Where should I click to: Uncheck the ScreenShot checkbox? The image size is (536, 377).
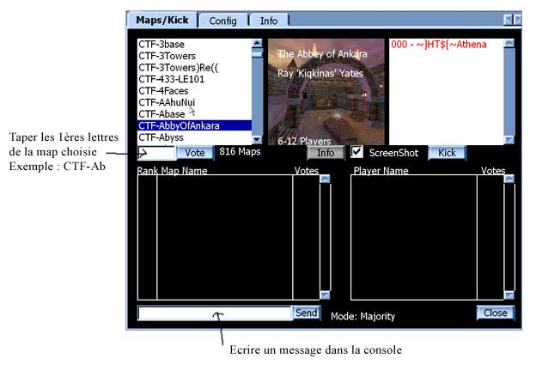356,152
